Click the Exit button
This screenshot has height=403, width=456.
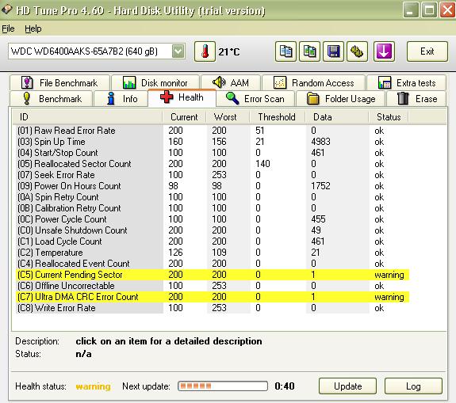click(x=427, y=51)
